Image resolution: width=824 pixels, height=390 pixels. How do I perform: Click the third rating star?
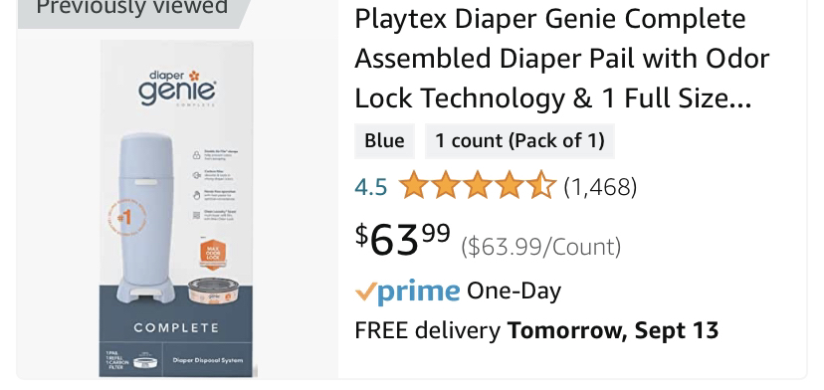click(x=477, y=185)
